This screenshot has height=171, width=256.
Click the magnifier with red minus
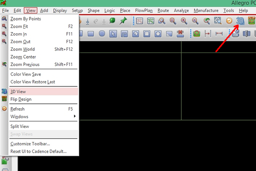(195, 21)
